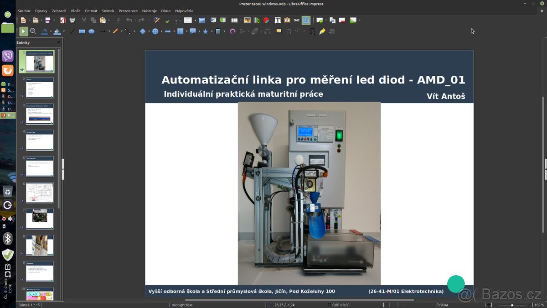
Task: Click the slide title text AMD_01
Action: [x=441, y=80]
